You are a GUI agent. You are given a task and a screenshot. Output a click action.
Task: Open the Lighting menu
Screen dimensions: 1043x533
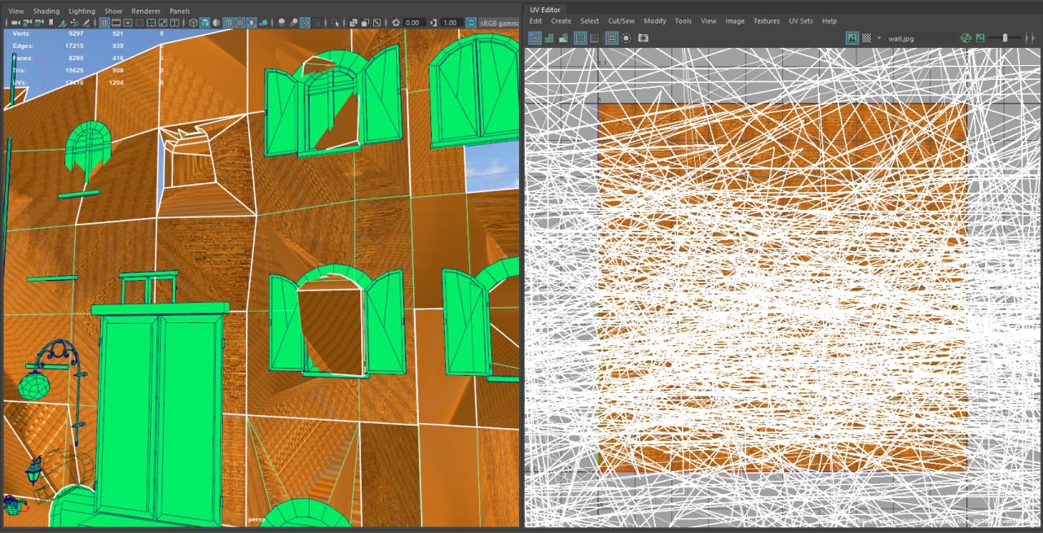(81, 11)
